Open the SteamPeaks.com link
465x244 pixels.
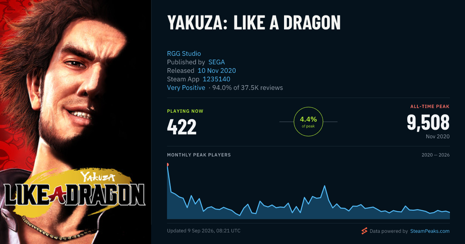(429, 231)
